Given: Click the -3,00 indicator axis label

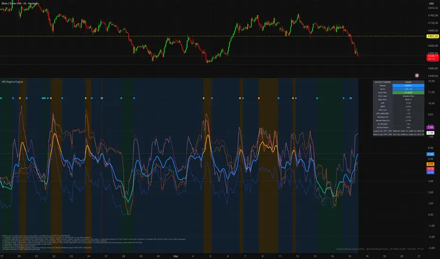Looking at the screenshot, I should pyautogui.click(x=431, y=248).
